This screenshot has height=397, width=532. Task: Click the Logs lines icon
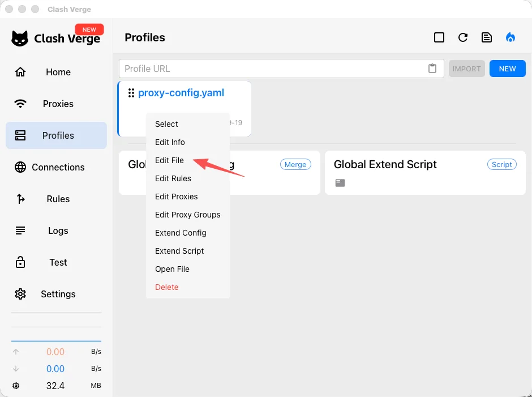[x=20, y=230]
